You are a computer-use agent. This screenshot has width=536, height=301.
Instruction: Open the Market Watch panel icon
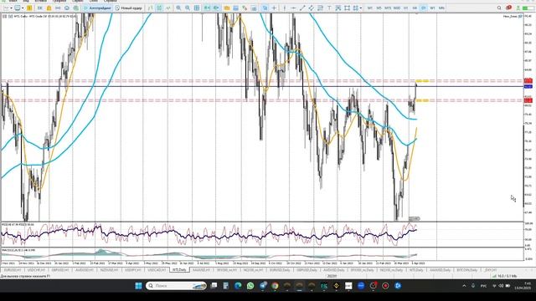(x=29, y=8)
